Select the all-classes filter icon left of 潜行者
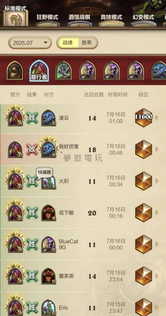The width and height of the screenshot is (166, 316). pos(15,70)
